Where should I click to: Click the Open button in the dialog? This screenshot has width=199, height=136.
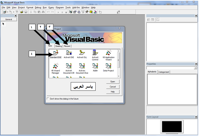point(113,82)
